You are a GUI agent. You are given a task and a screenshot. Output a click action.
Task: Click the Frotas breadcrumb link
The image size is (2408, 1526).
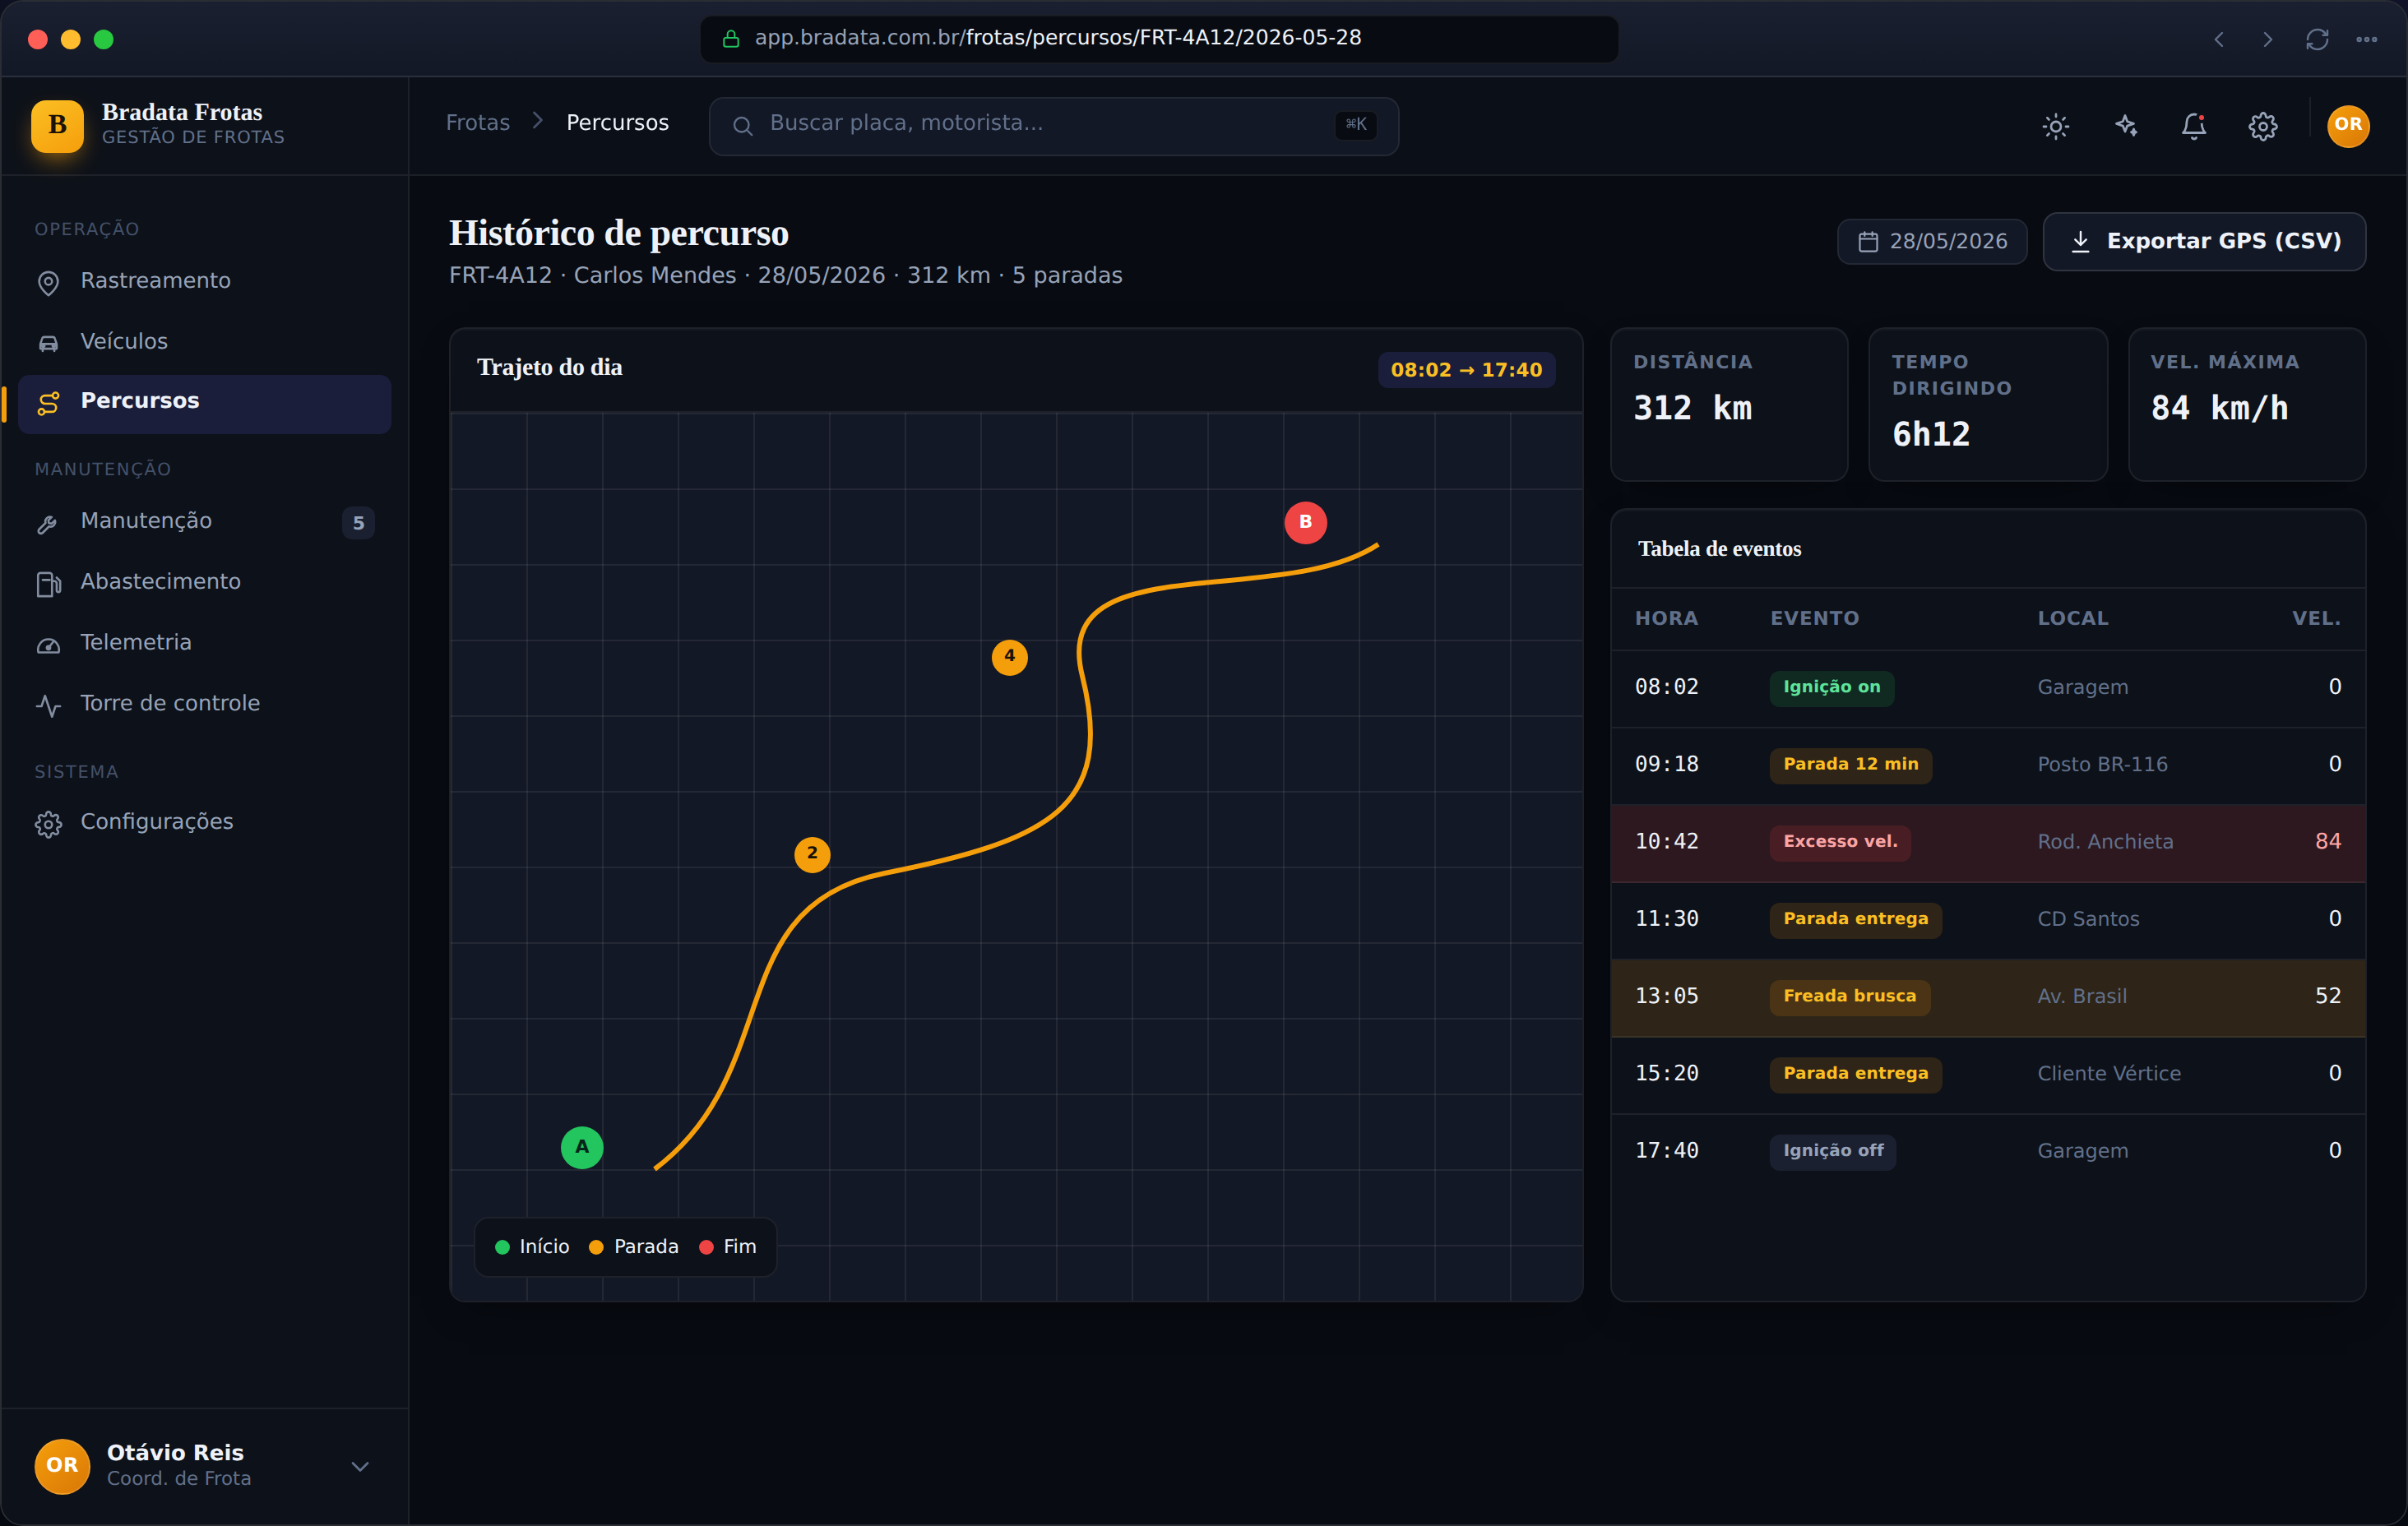[478, 123]
